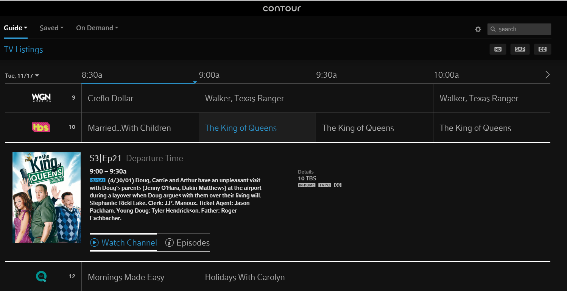
Task: Click the current time marker triangle
Action: pyautogui.click(x=195, y=82)
